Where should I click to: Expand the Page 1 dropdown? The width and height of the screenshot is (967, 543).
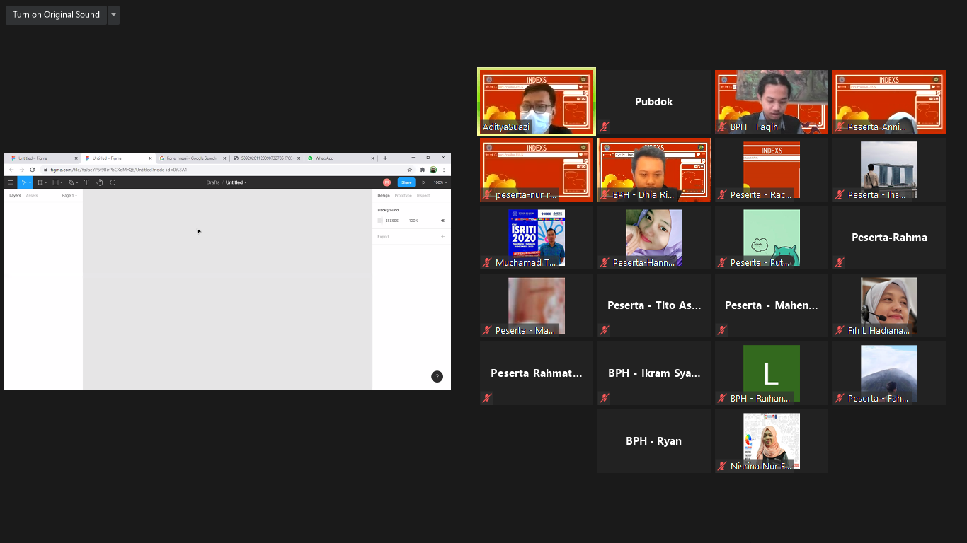(69, 195)
